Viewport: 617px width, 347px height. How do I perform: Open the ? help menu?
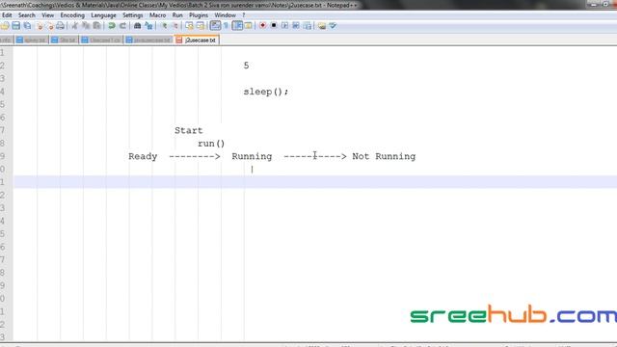[x=243, y=15]
